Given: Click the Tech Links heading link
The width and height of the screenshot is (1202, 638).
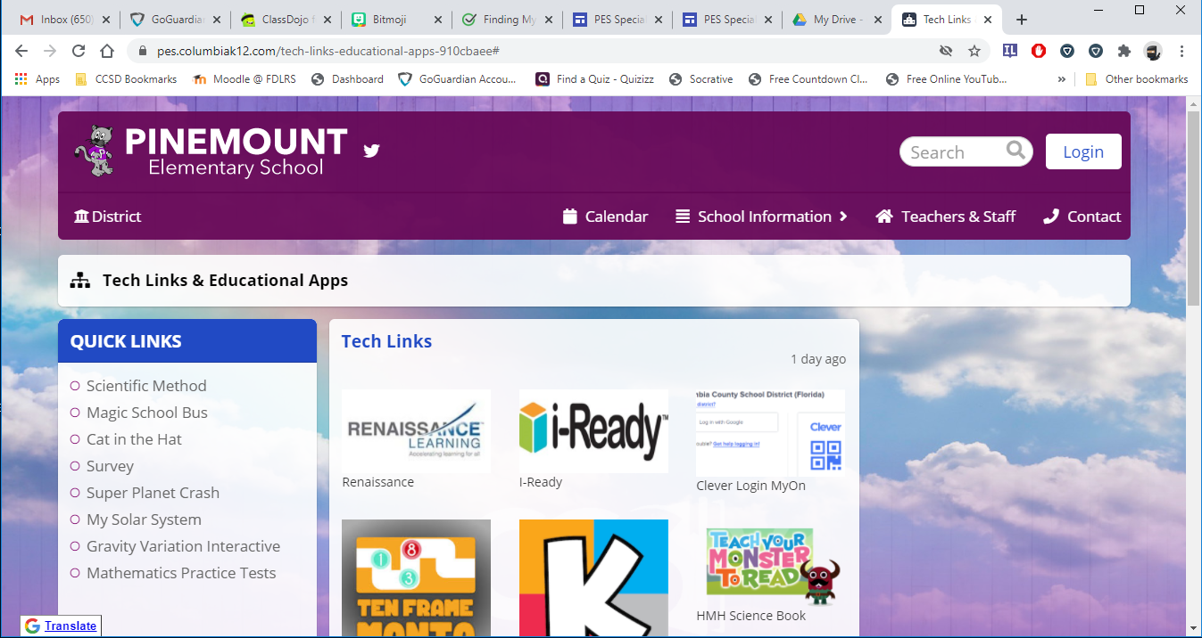Looking at the screenshot, I should (x=386, y=341).
